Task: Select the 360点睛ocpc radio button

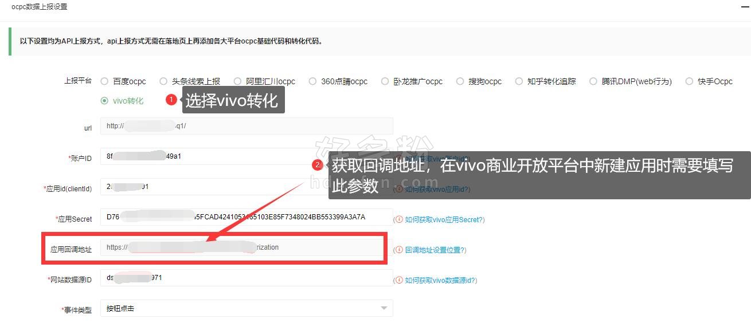Action: (312, 81)
